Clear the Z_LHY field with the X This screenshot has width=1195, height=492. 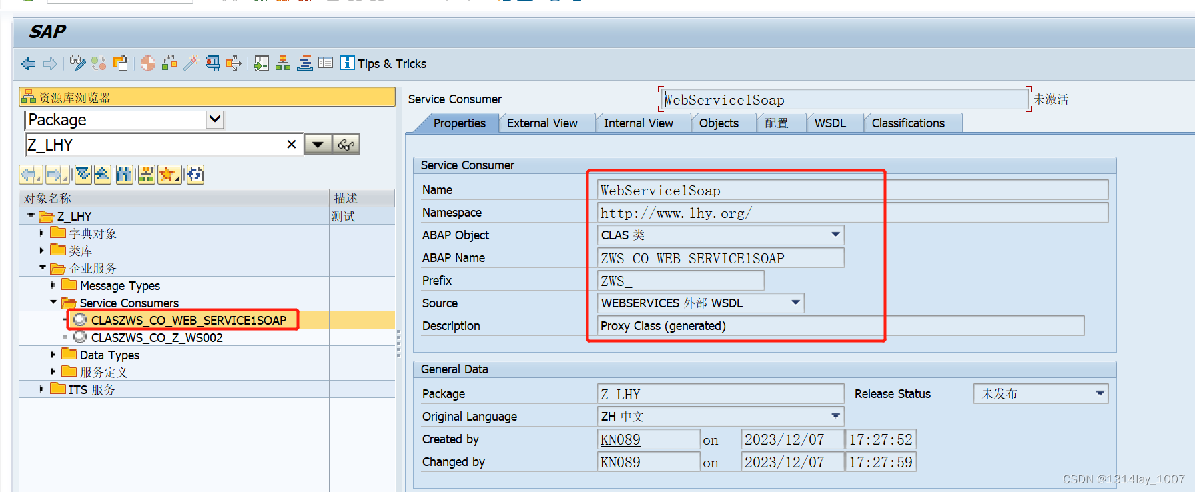coord(292,144)
